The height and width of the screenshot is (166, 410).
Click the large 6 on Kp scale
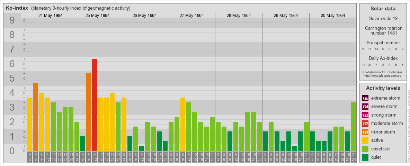(12, 64)
